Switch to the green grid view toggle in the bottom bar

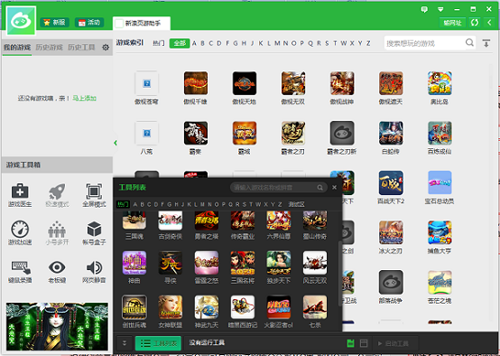click(x=350, y=343)
